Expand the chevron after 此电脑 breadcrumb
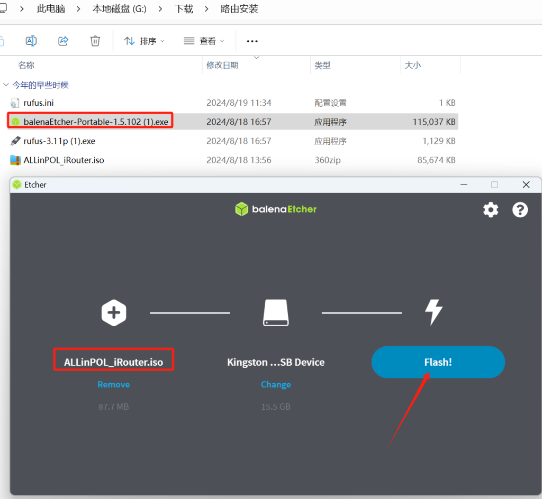The height and width of the screenshot is (499, 542). click(78, 9)
